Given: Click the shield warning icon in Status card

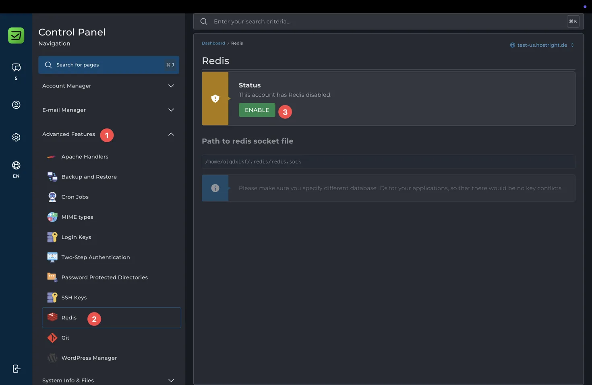Looking at the screenshot, I should coord(215,98).
